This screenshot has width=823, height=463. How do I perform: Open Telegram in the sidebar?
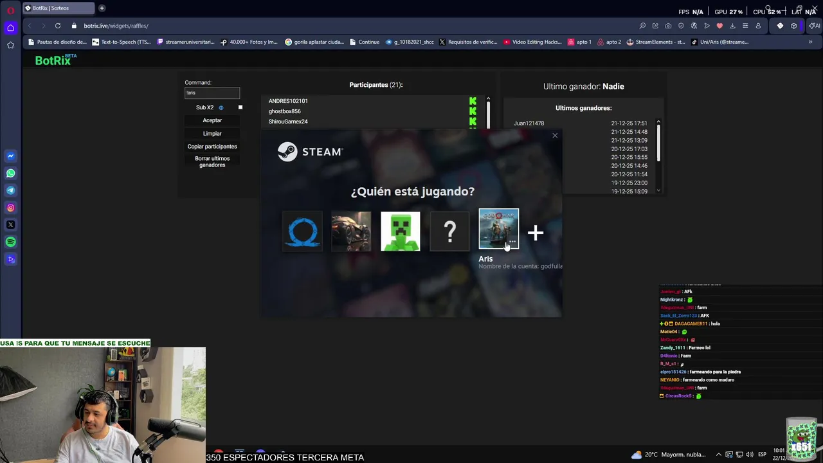[x=10, y=190]
